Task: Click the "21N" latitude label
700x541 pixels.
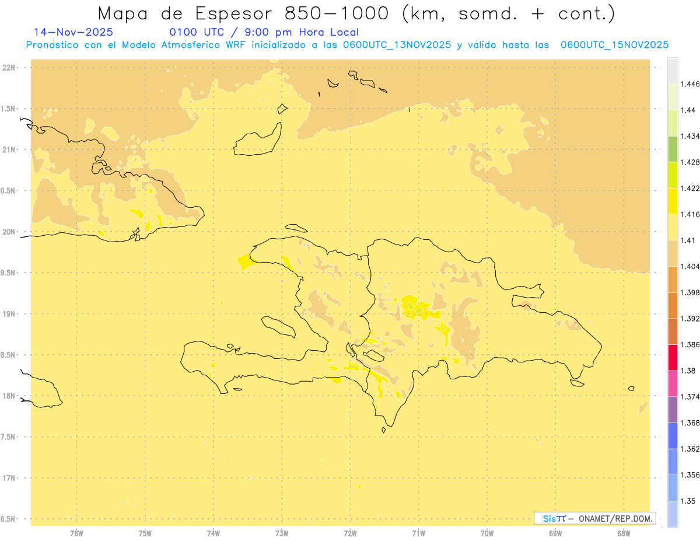Action: (9, 149)
